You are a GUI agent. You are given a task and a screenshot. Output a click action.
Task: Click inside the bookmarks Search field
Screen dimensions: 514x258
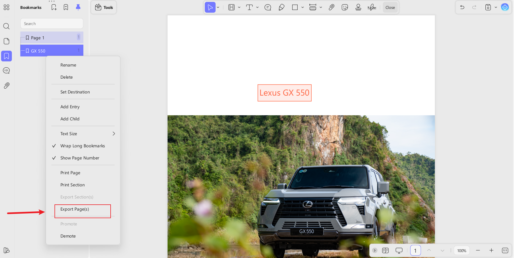[51, 23]
